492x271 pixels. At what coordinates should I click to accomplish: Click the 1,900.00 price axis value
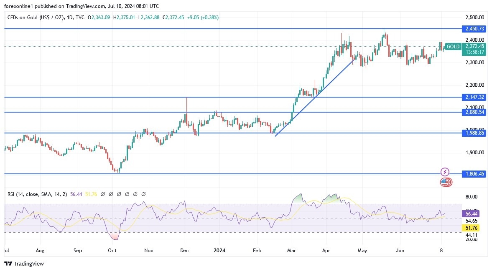coord(475,153)
